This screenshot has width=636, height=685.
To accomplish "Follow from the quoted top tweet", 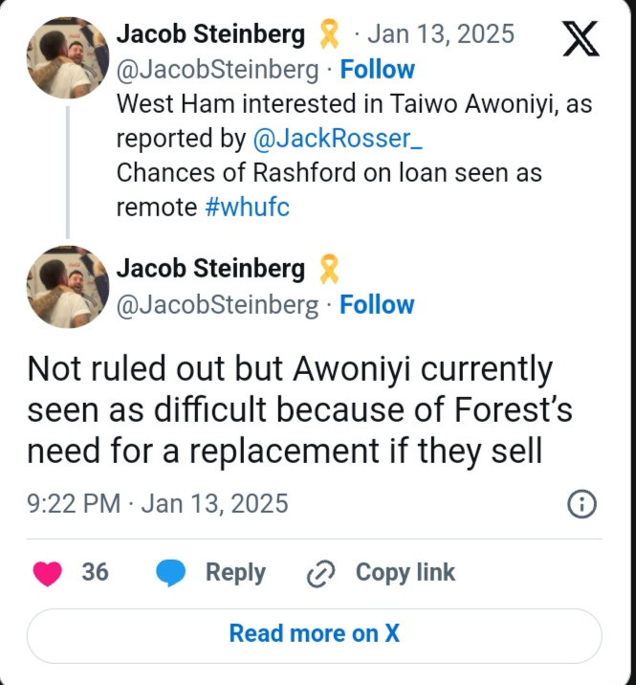I will [x=377, y=70].
